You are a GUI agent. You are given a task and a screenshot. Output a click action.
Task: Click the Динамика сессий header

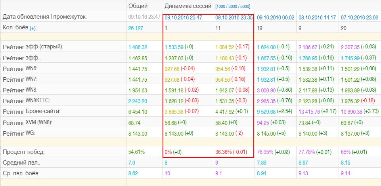pos(188,6)
